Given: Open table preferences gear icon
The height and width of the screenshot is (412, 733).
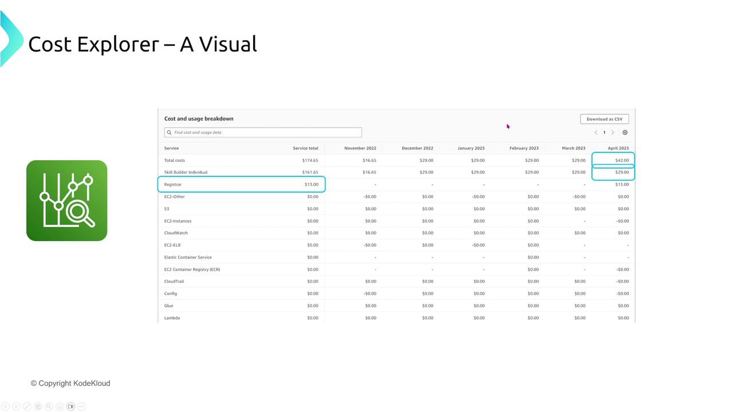Looking at the screenshot, I should coord(625,132).
